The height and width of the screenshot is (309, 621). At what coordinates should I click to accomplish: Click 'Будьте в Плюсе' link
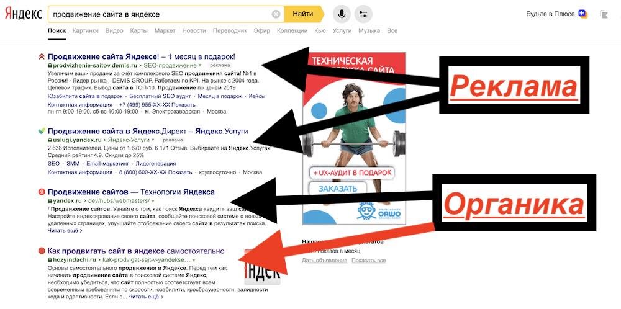[550, 14]
